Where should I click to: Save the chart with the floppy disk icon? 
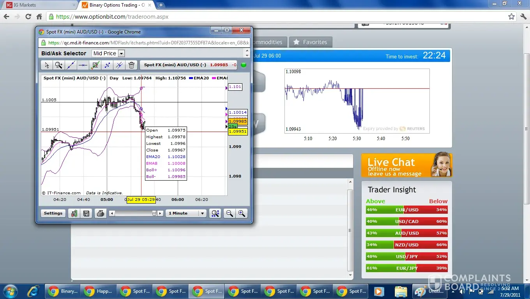tap(87, 213)
